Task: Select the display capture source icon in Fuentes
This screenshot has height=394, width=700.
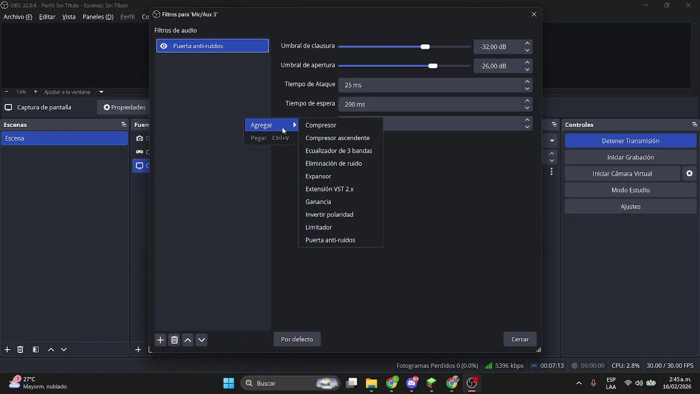Action: pos(139,166)
